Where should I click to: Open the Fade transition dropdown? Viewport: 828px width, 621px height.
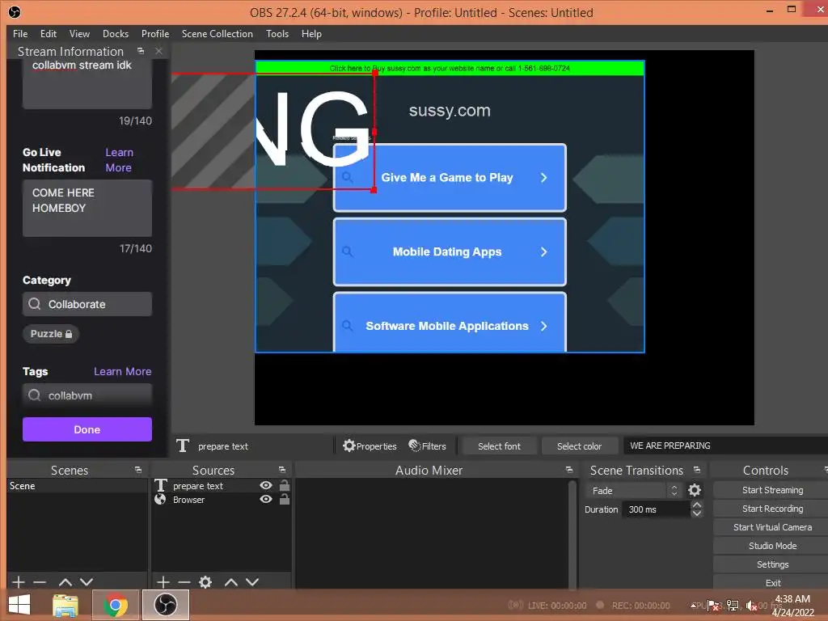(634, 491)
